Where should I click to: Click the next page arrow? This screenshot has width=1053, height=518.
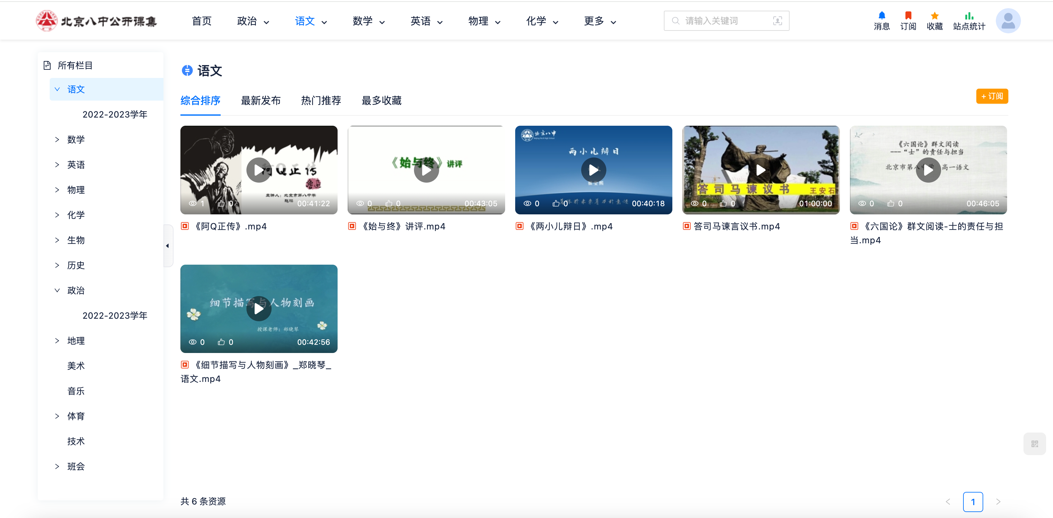click(x=998, y=502)
